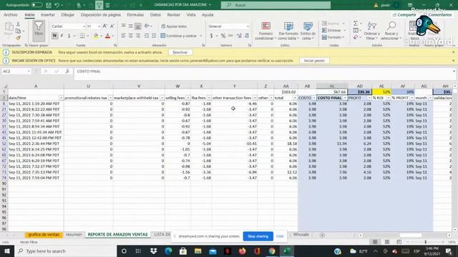Click the Iniciar sesión button
458x257 pixels.
(x=314, y=61)
